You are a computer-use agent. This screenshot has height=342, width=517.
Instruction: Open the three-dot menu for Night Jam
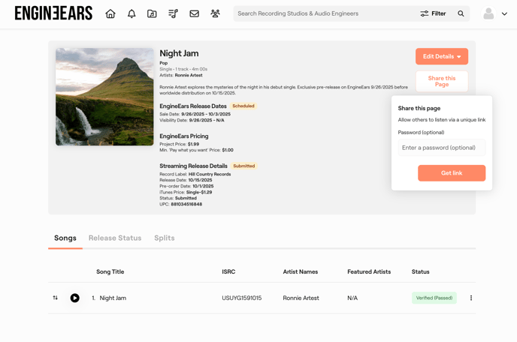[x=471, y=298]
